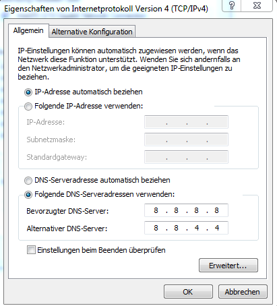The width and height of the screenshot is (277, 306).
Task: Confirm settings with the OK button
Action: point(188,292)
